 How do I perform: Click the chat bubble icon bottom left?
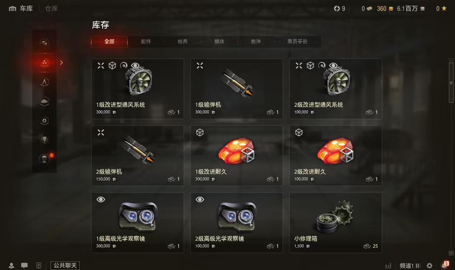tap(24, 266)
